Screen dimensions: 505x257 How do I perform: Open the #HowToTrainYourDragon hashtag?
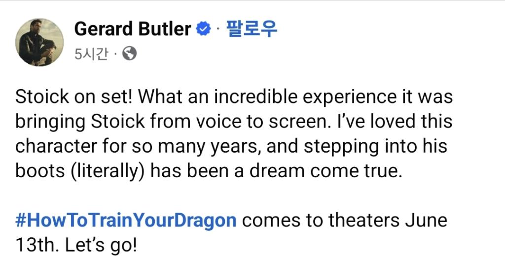tap(126, 221)
